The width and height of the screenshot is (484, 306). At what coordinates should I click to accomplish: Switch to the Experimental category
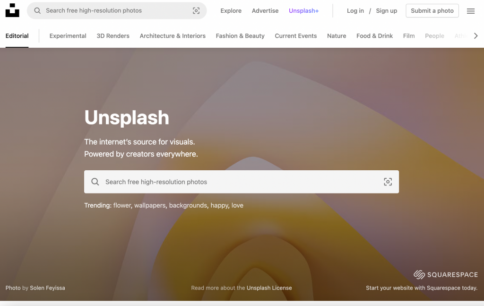click(68, 36)
